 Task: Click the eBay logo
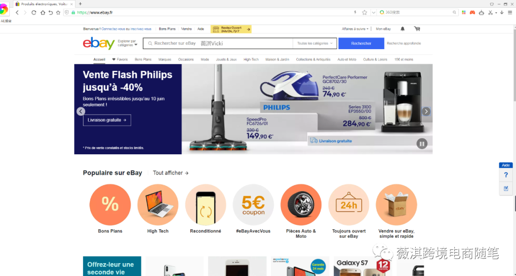[x=99, y=43]
